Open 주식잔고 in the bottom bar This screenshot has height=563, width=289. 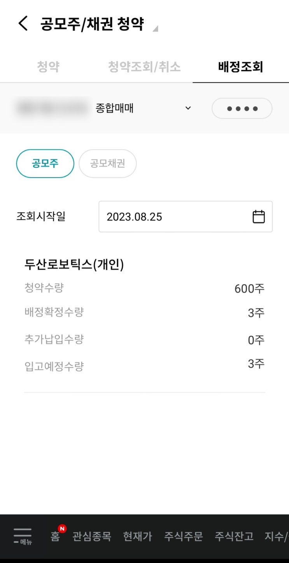234,536
